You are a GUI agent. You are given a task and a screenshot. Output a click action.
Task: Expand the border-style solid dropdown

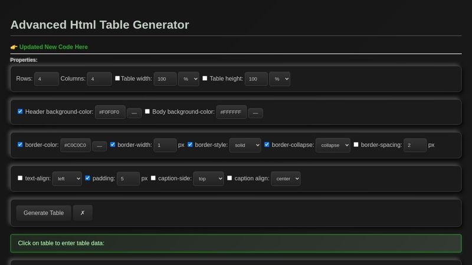point(245,145)
